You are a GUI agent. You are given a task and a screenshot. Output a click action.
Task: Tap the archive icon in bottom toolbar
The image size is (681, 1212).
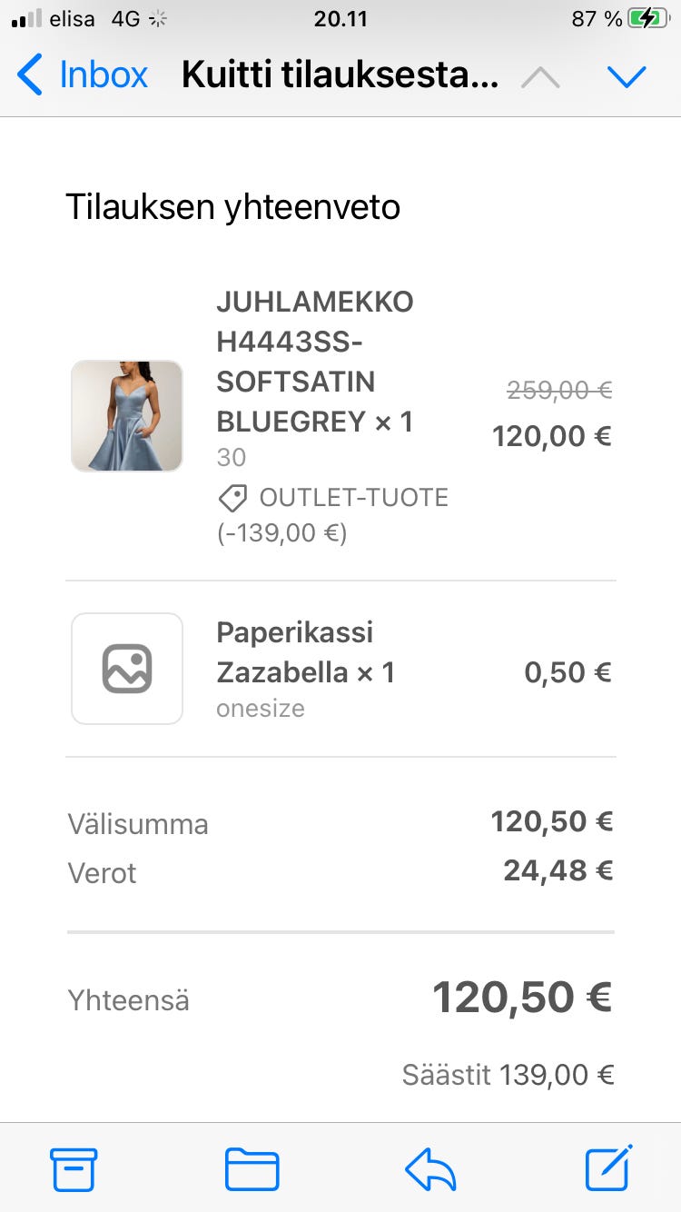click(74, 1169)
